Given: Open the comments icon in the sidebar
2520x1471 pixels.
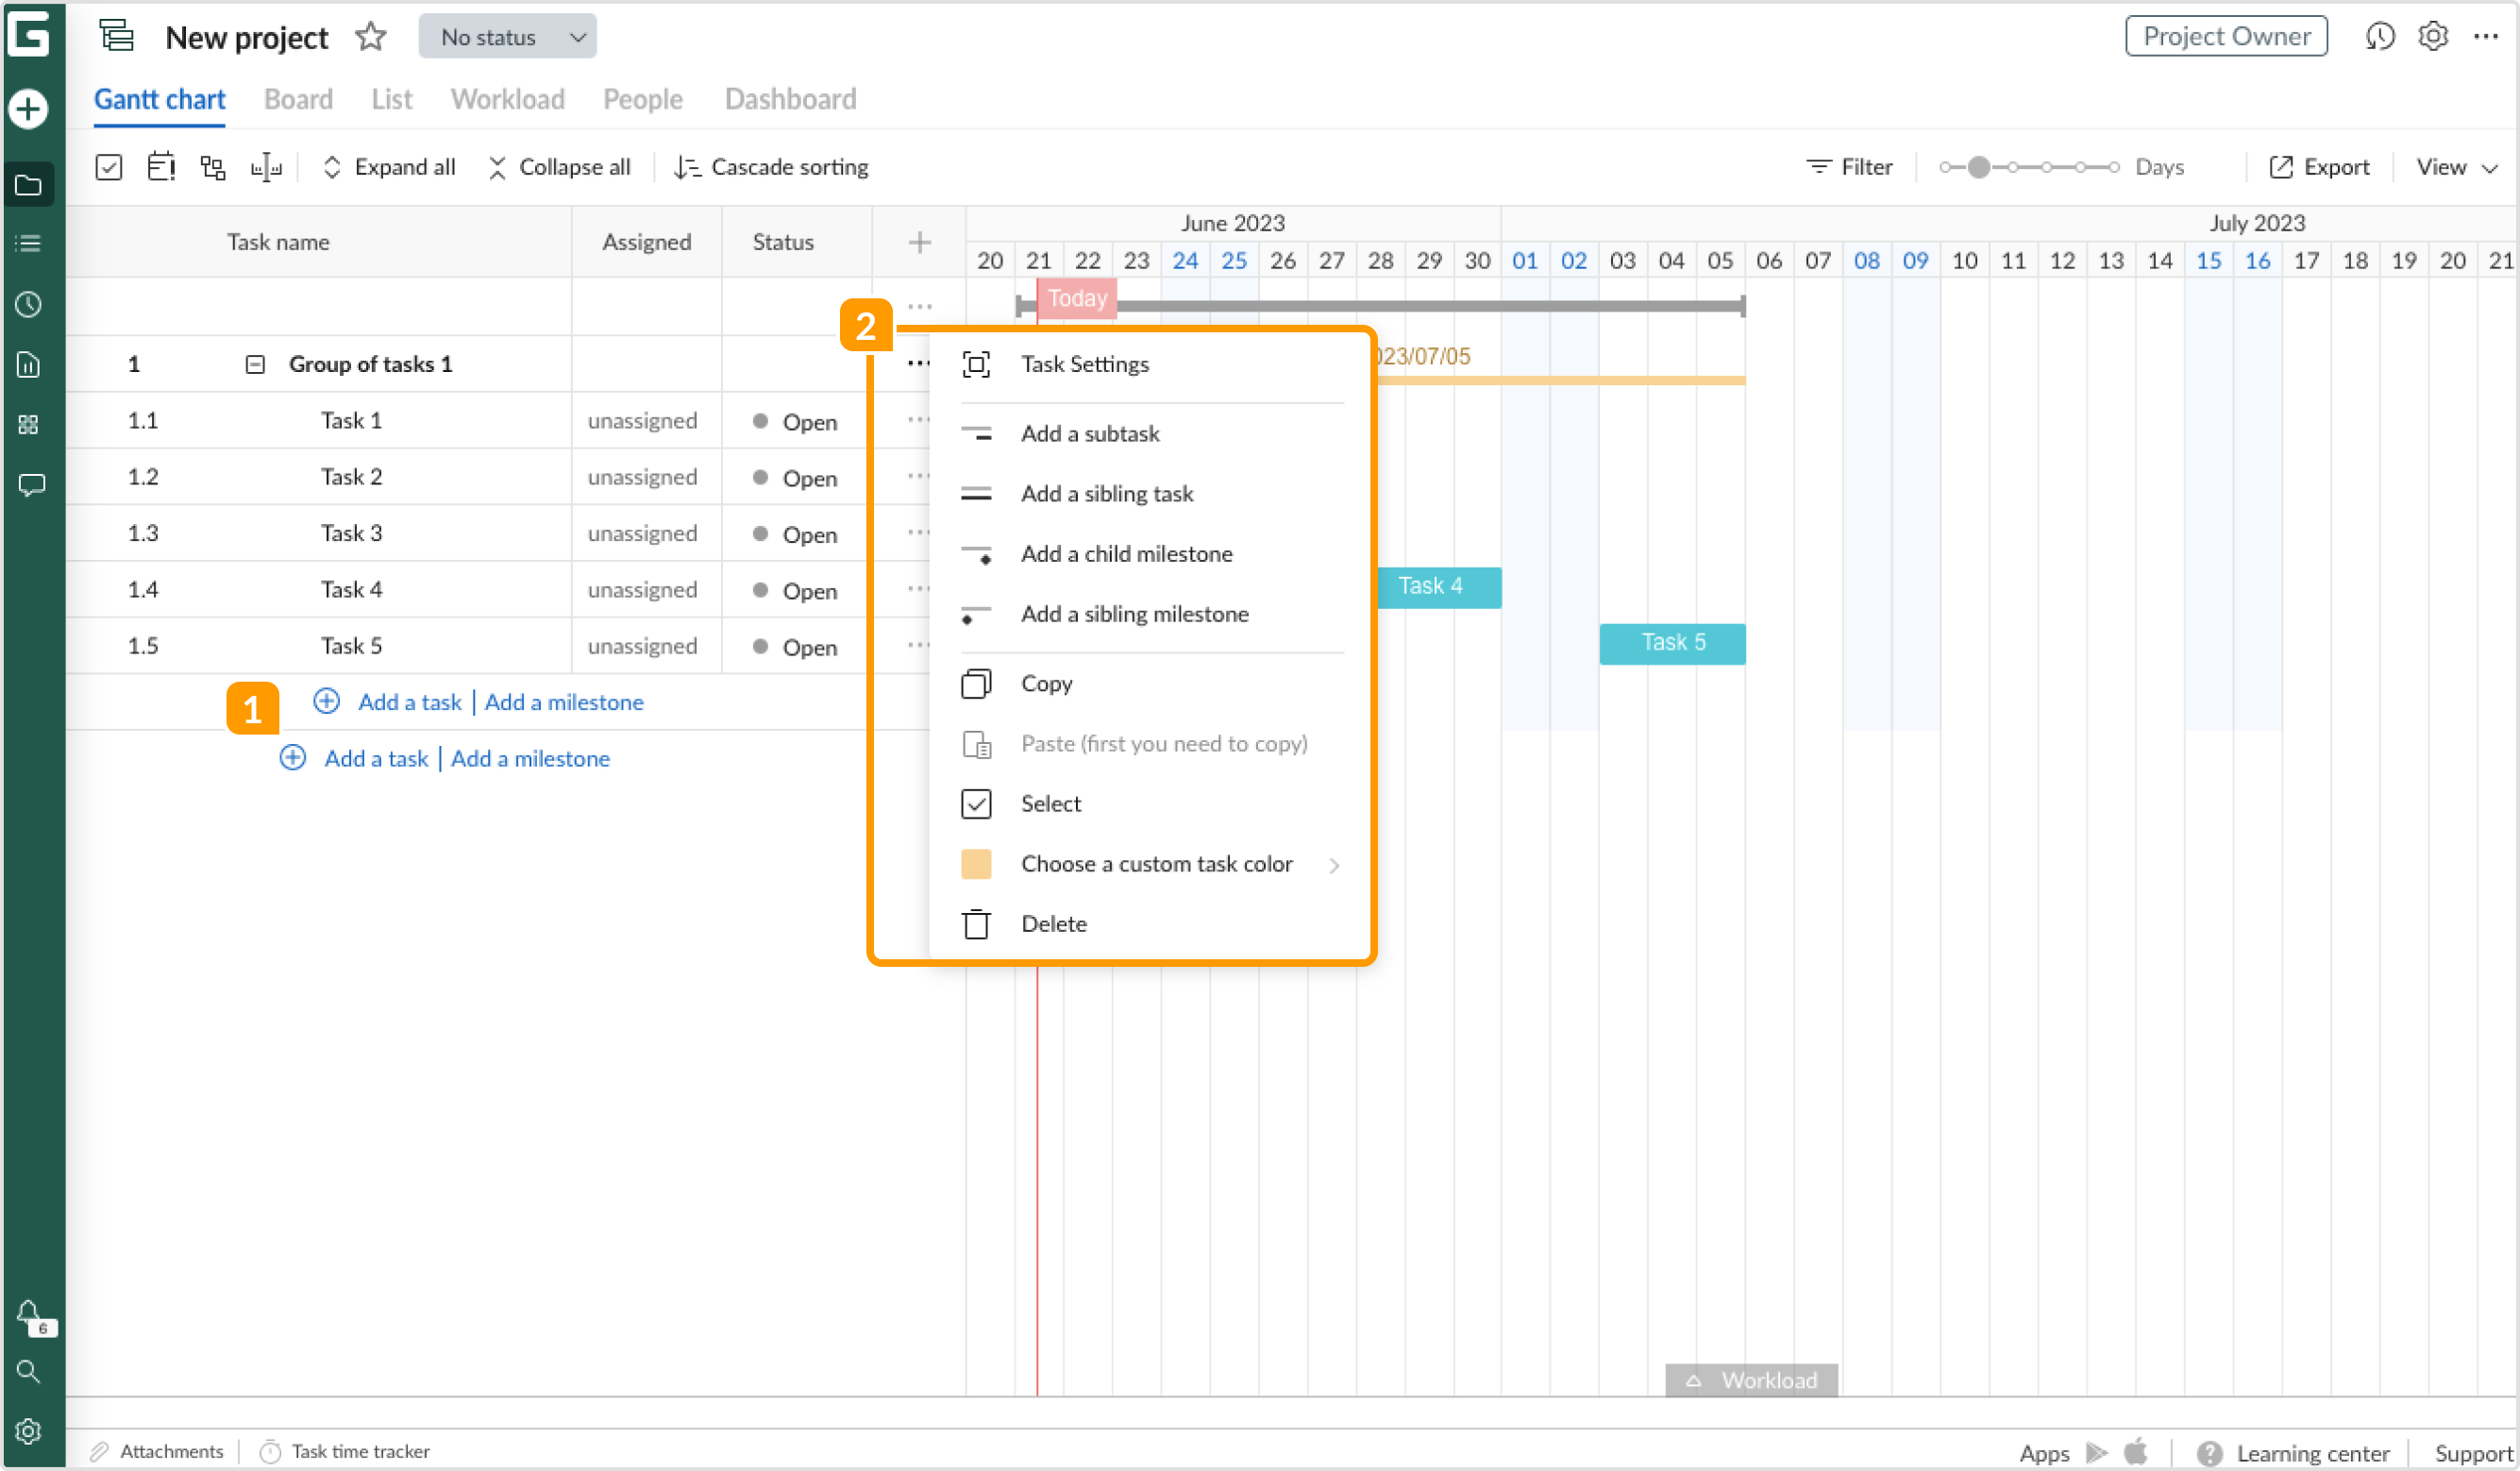Looking at the screenshot, I should [x=28, y=485].
